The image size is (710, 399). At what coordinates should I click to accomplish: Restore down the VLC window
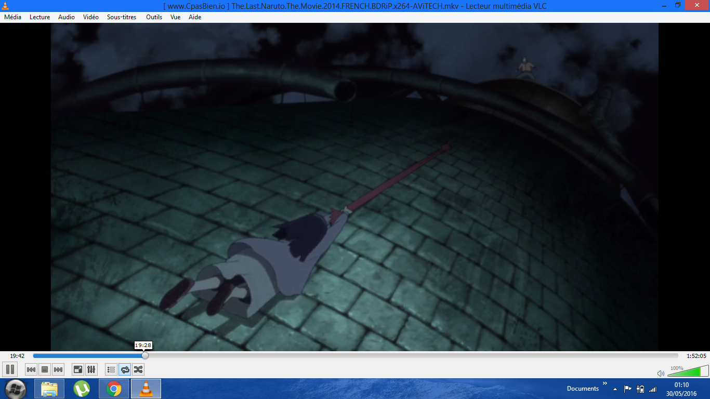678,5
